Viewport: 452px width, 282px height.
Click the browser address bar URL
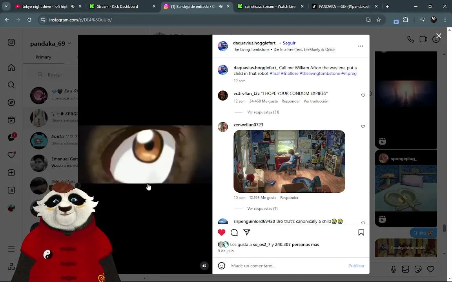(80, 20)
